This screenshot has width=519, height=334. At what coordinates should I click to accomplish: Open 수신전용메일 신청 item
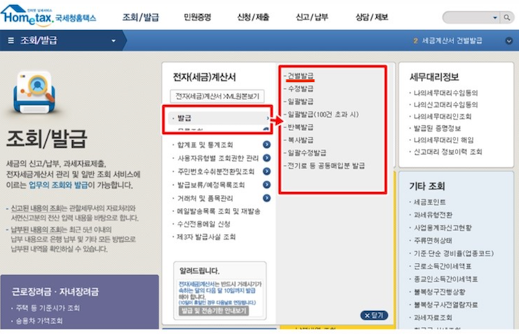pos(203,224)
